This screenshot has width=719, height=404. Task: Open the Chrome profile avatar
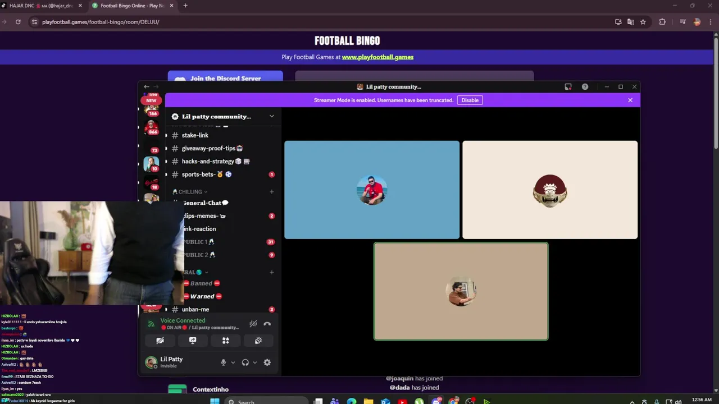(697, 22)
